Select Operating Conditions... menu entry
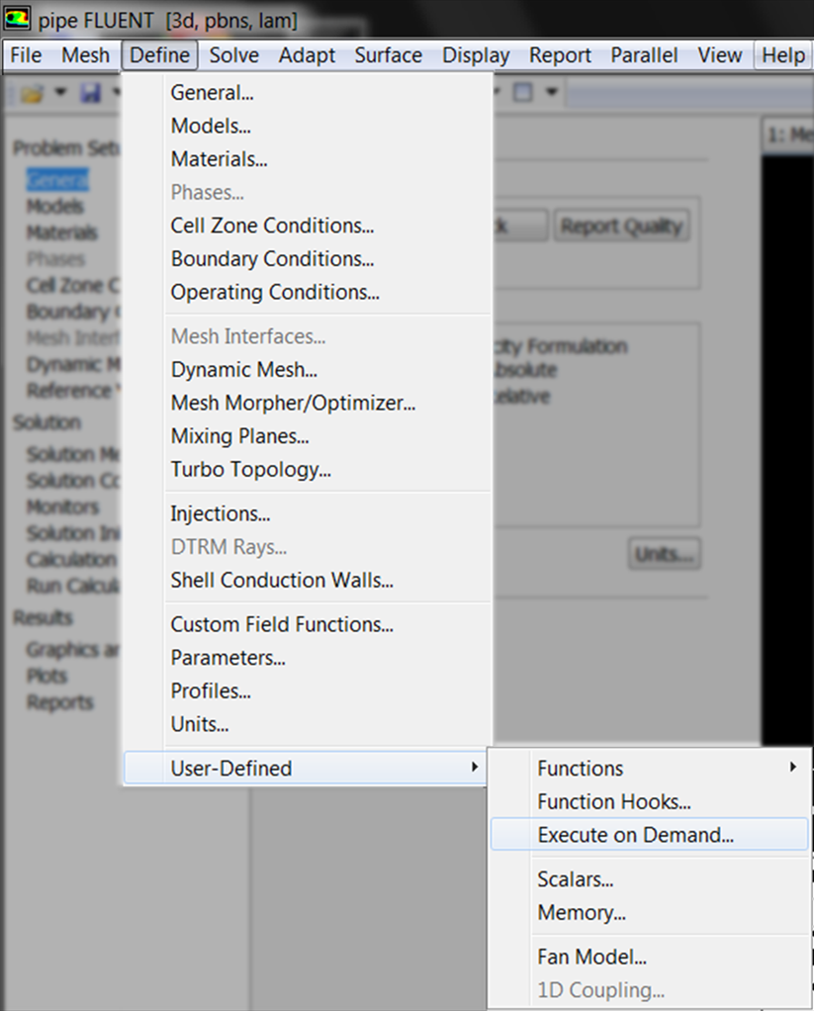This screenshot has height=1011, width=814. coord(307,292)
